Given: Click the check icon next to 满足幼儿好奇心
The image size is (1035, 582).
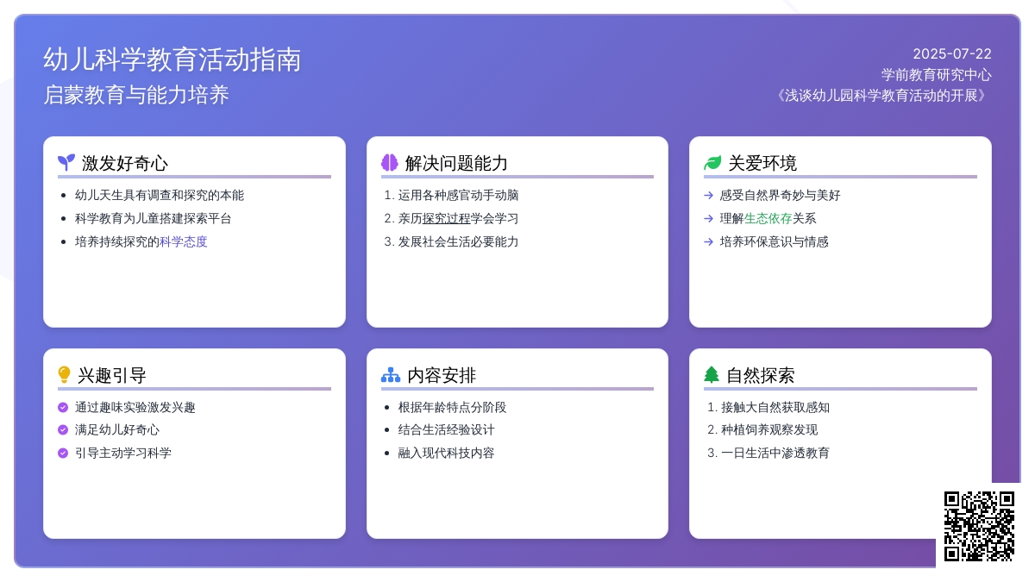Looking at the screenshot, I should click(63, 429).
